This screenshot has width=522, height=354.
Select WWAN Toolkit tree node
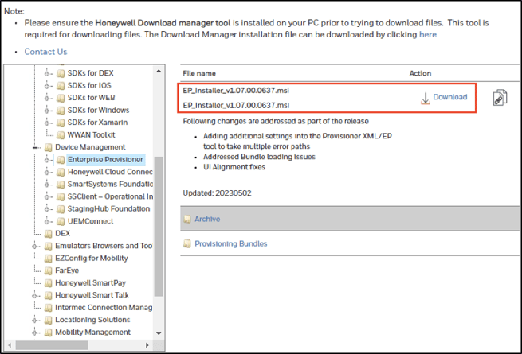click(x=91, y=135)
